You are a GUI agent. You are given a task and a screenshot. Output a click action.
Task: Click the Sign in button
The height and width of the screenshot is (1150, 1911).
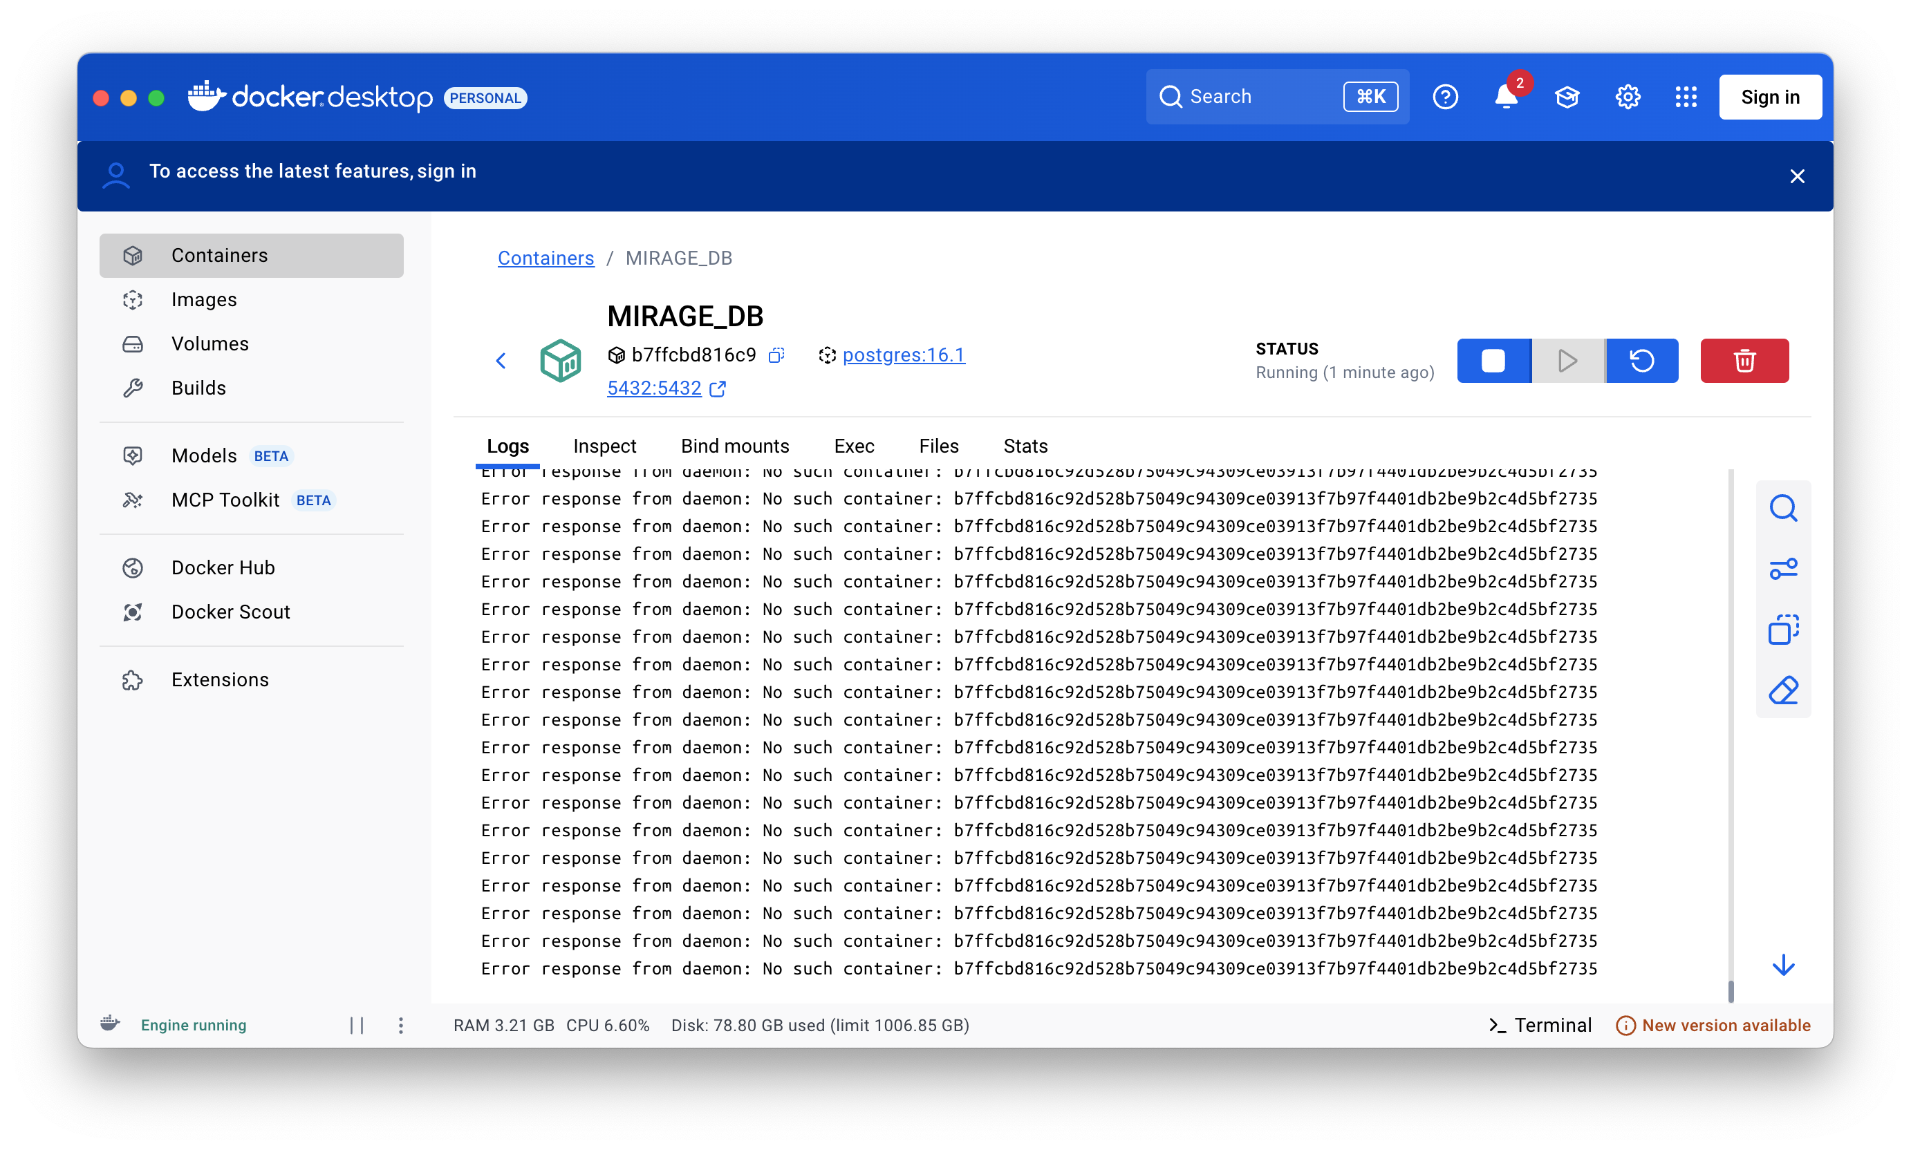pos(1770,97)
